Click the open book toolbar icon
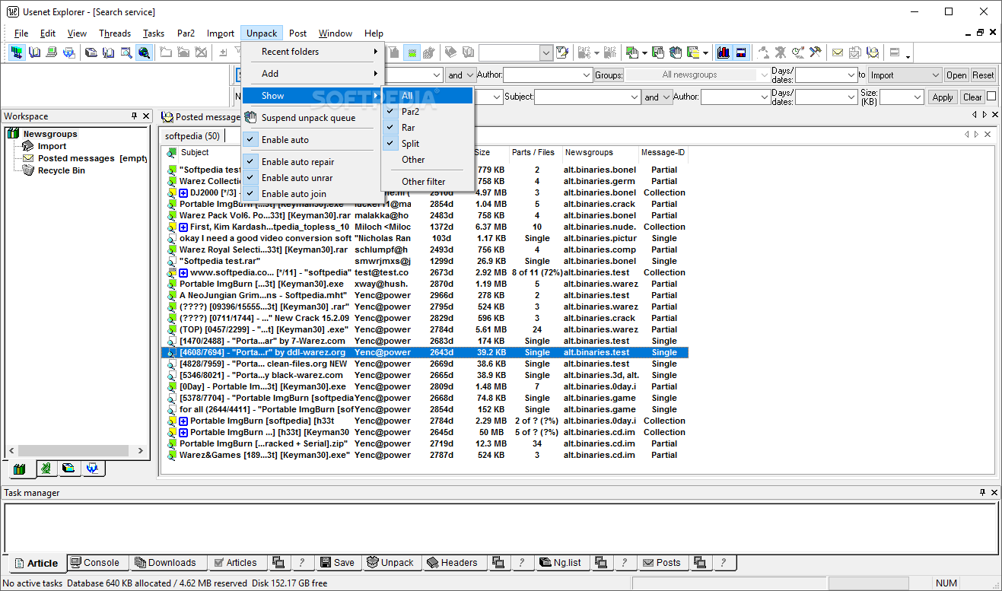The image size is (1002, 591). pyautogui.click(x=35, y=52)
